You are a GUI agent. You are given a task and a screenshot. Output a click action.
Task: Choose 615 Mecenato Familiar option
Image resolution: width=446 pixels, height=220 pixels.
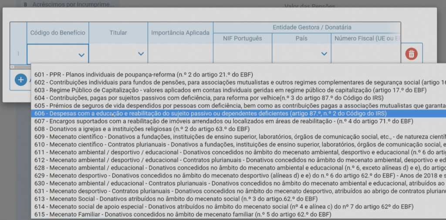tap(183, 214)
